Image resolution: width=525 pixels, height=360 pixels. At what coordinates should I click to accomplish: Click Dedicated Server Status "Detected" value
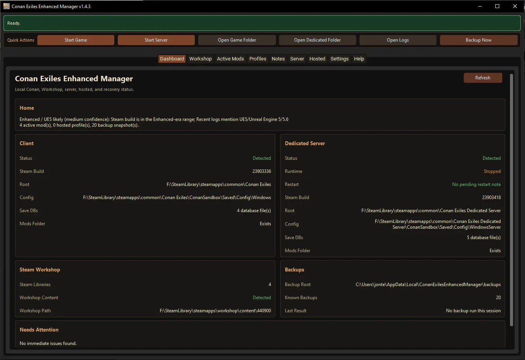click(492, 158)
